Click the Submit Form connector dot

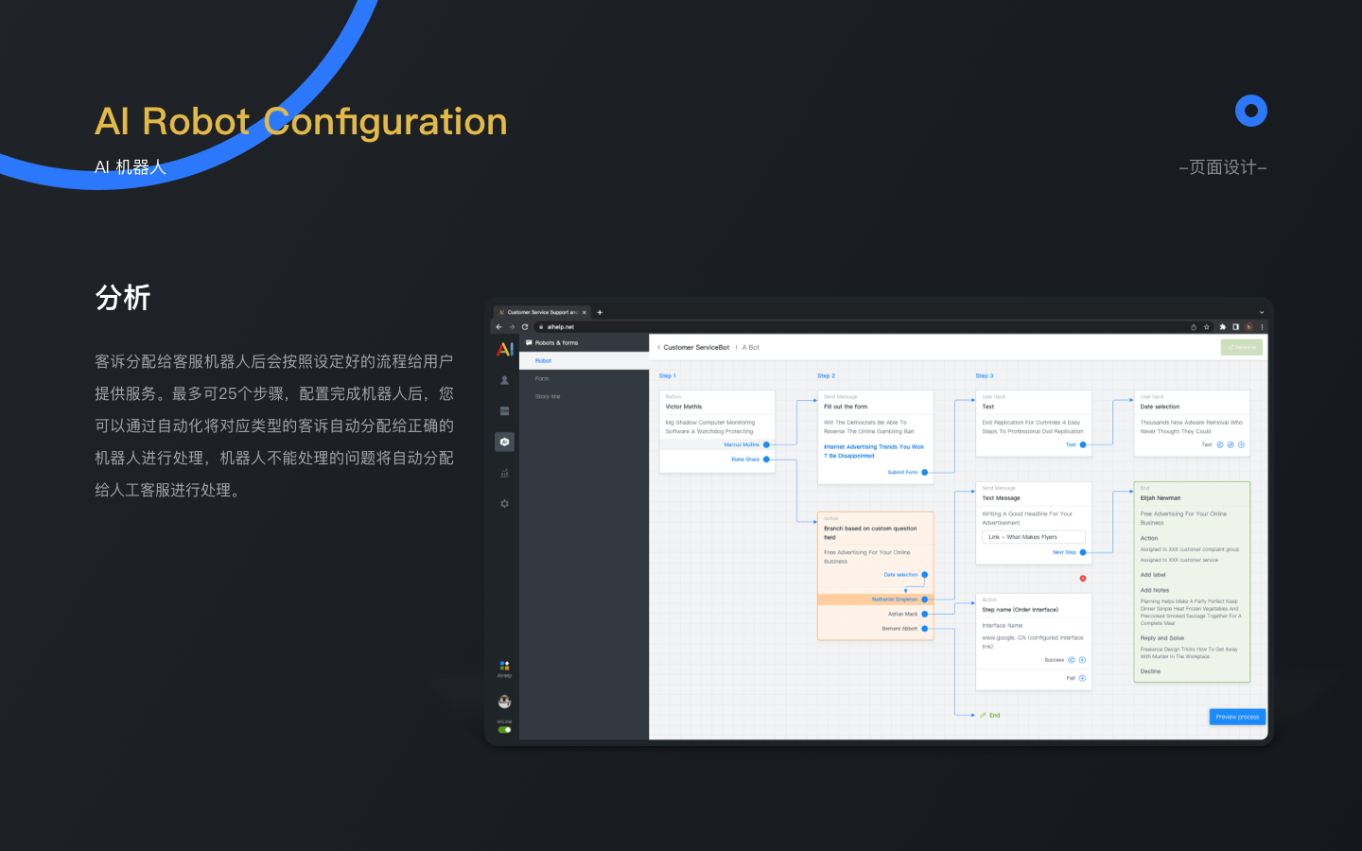point(925,473)
